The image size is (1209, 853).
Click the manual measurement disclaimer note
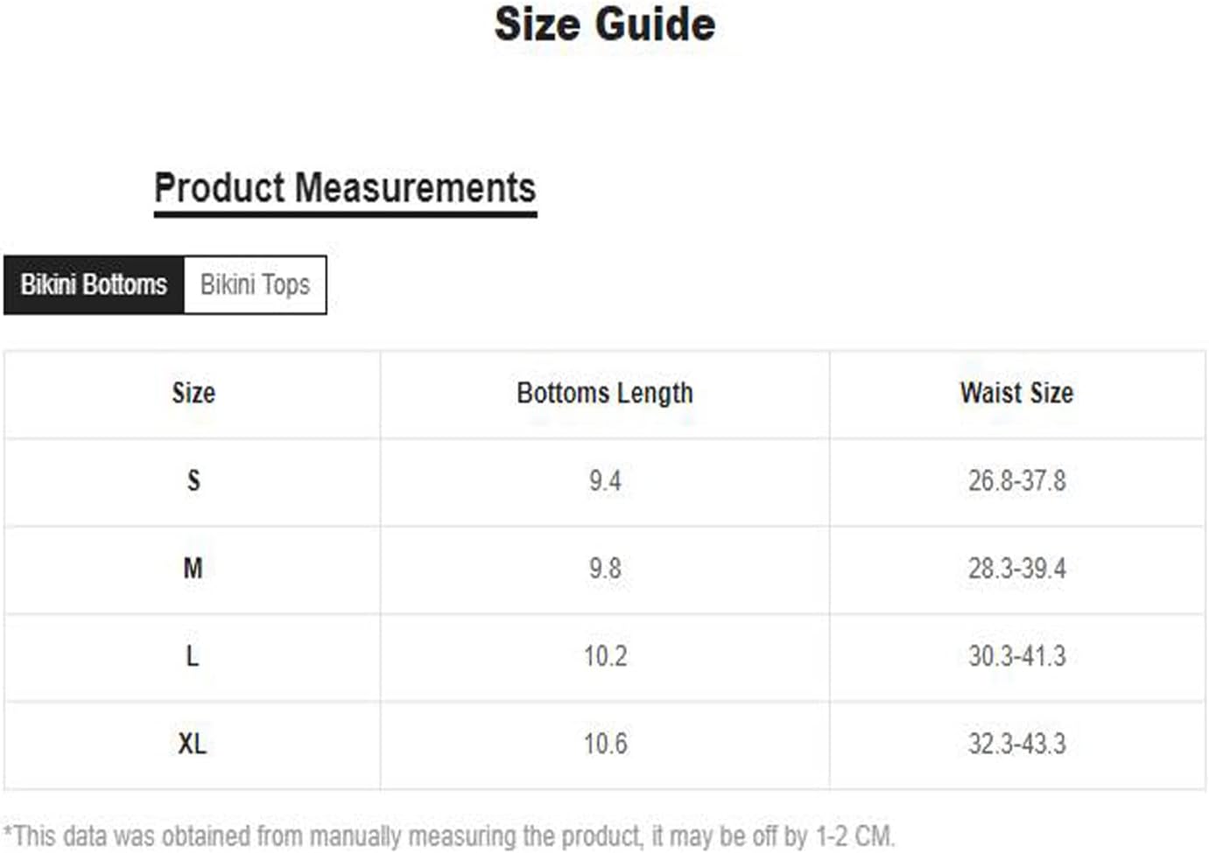point(449,836)
